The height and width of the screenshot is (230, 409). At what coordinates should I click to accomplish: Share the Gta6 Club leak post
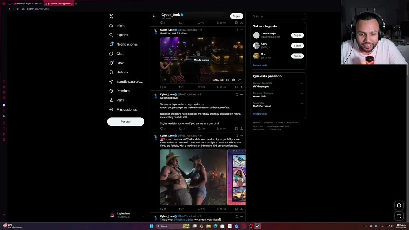(x=241, y=87)
